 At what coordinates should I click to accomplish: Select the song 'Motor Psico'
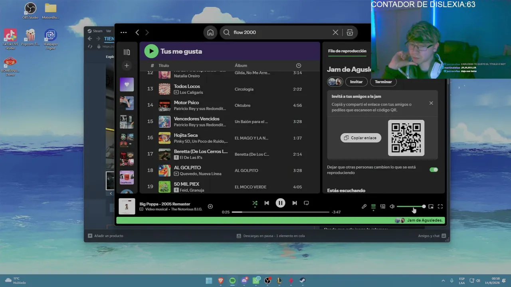186,102
